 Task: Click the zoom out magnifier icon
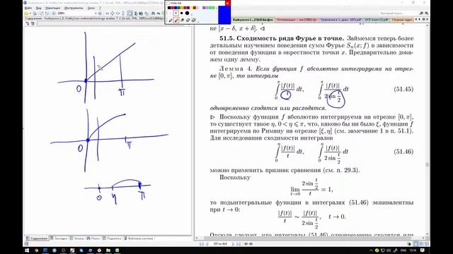click(x=54, y=13)
